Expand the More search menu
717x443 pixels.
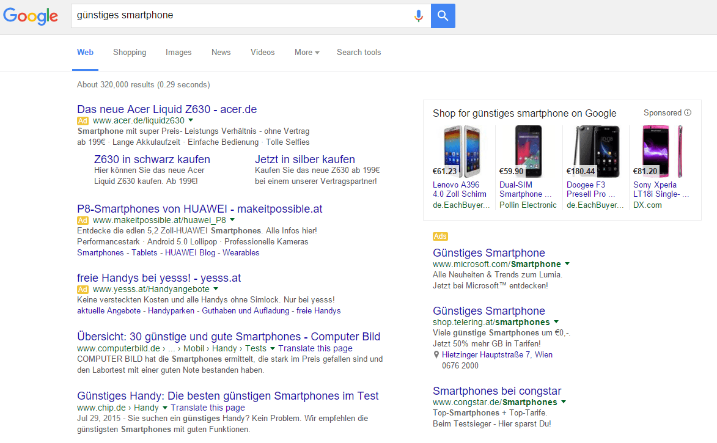pos(307,53)
